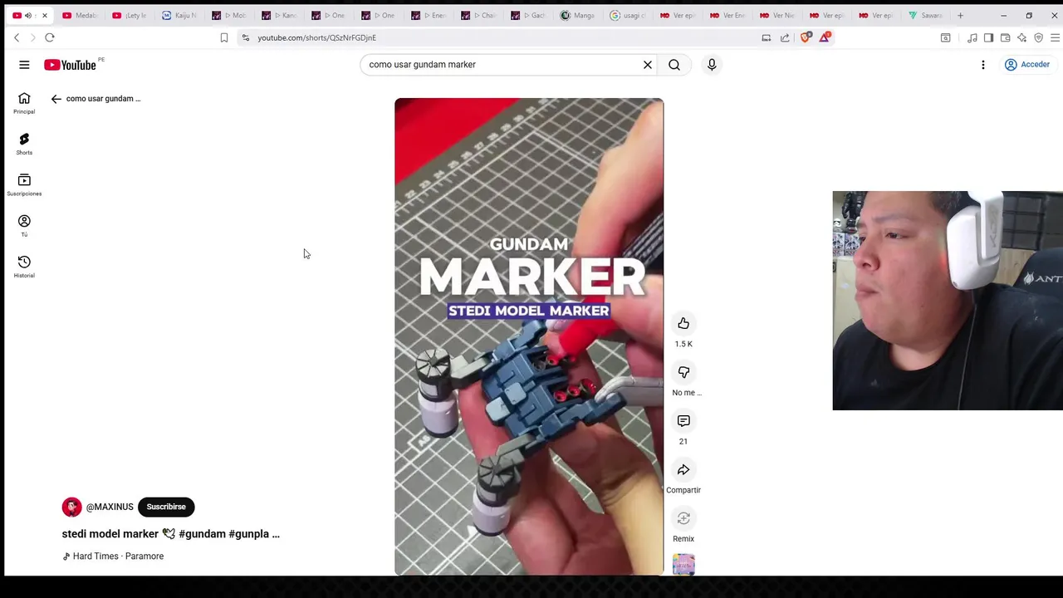The width and height of the screenshot is (1063, 598).
Task: Open the Tú section in sidebar
Action: (24, 225)
